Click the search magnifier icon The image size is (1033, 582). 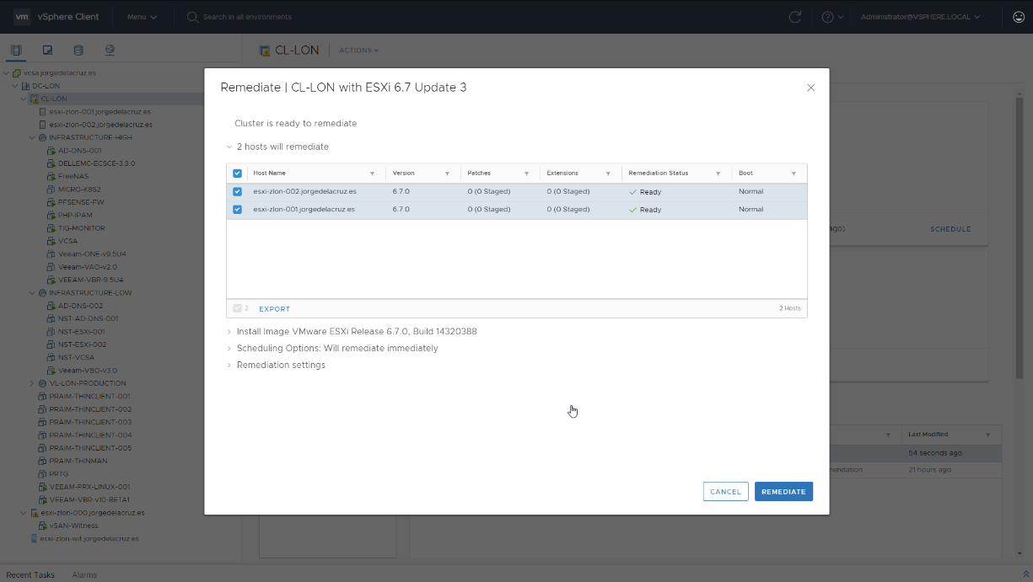point(192,17)
